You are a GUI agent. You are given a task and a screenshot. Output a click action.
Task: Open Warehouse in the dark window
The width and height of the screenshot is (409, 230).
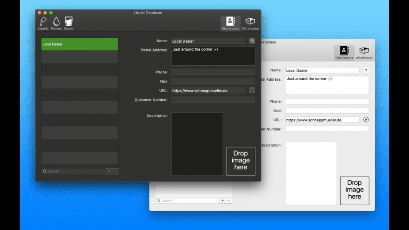click(250, 23)
